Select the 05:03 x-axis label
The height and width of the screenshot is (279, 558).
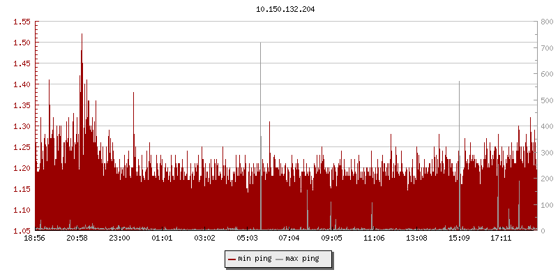[247, 239]
